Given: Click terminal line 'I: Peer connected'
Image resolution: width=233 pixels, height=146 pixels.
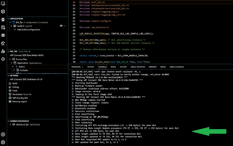Looking at the screenshot, I should 82,122.
